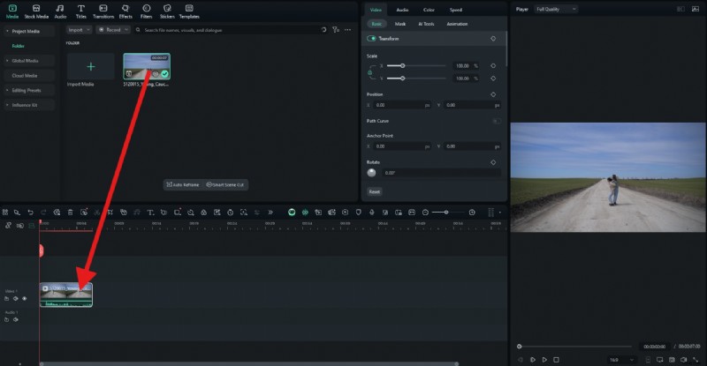Open the media filter icon
The image size is (707, 366).
(336, 30)
